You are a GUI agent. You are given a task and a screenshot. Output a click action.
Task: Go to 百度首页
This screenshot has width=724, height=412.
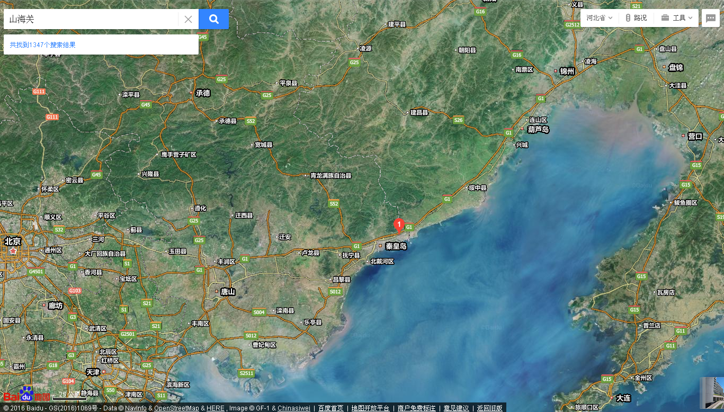click(330, 408)
